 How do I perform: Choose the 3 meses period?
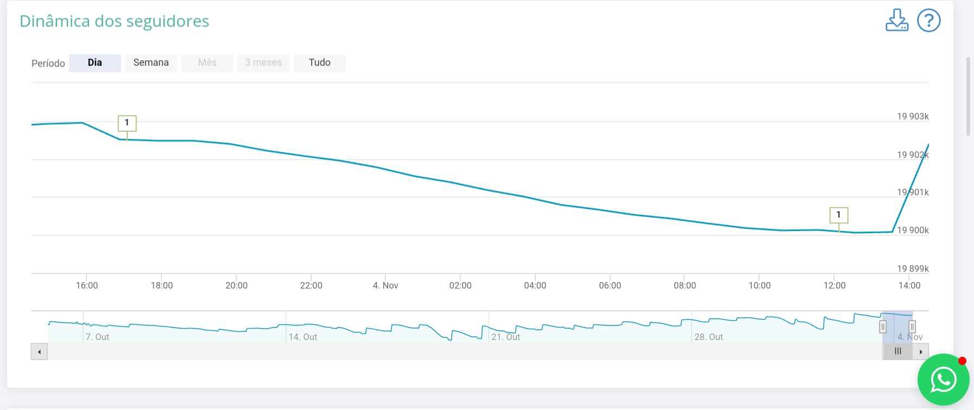click(263, 63)
